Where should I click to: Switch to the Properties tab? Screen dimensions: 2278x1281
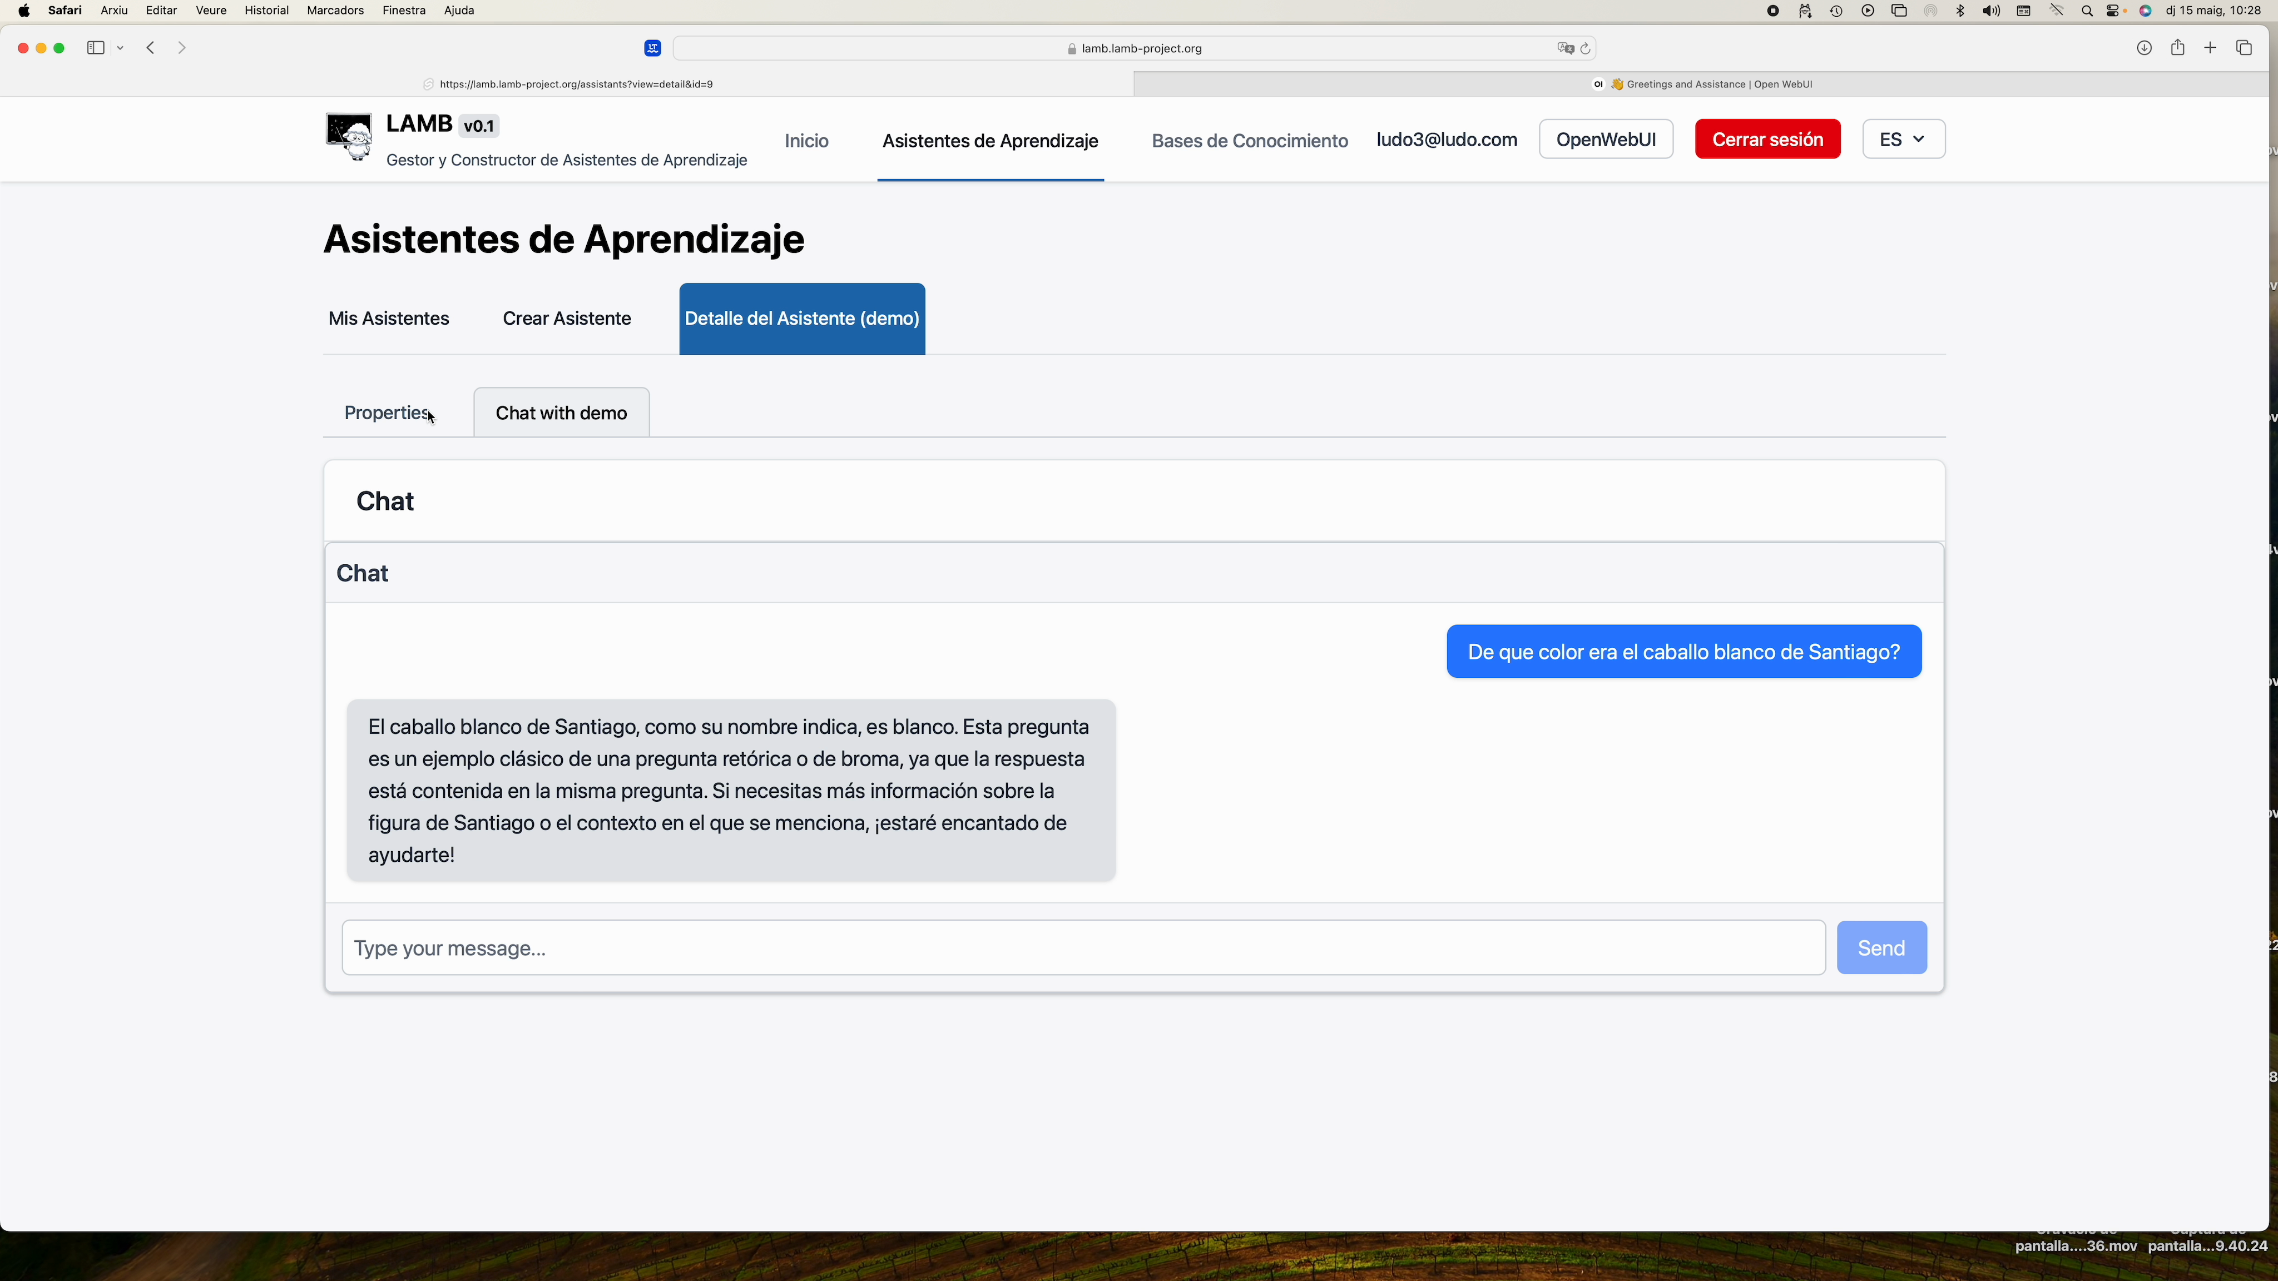(x=387, y=413)
